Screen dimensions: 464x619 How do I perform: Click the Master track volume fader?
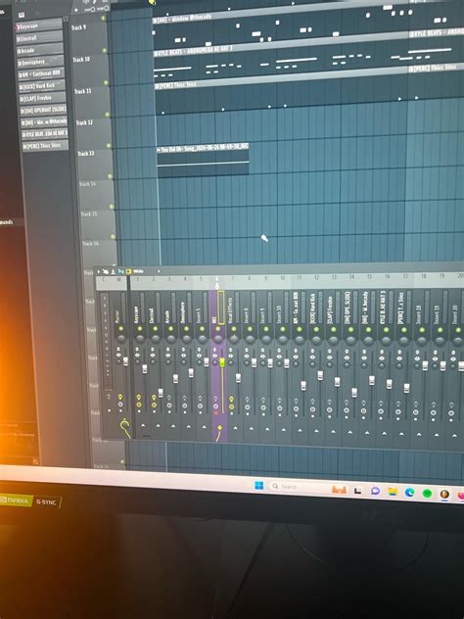coord(126,361)
